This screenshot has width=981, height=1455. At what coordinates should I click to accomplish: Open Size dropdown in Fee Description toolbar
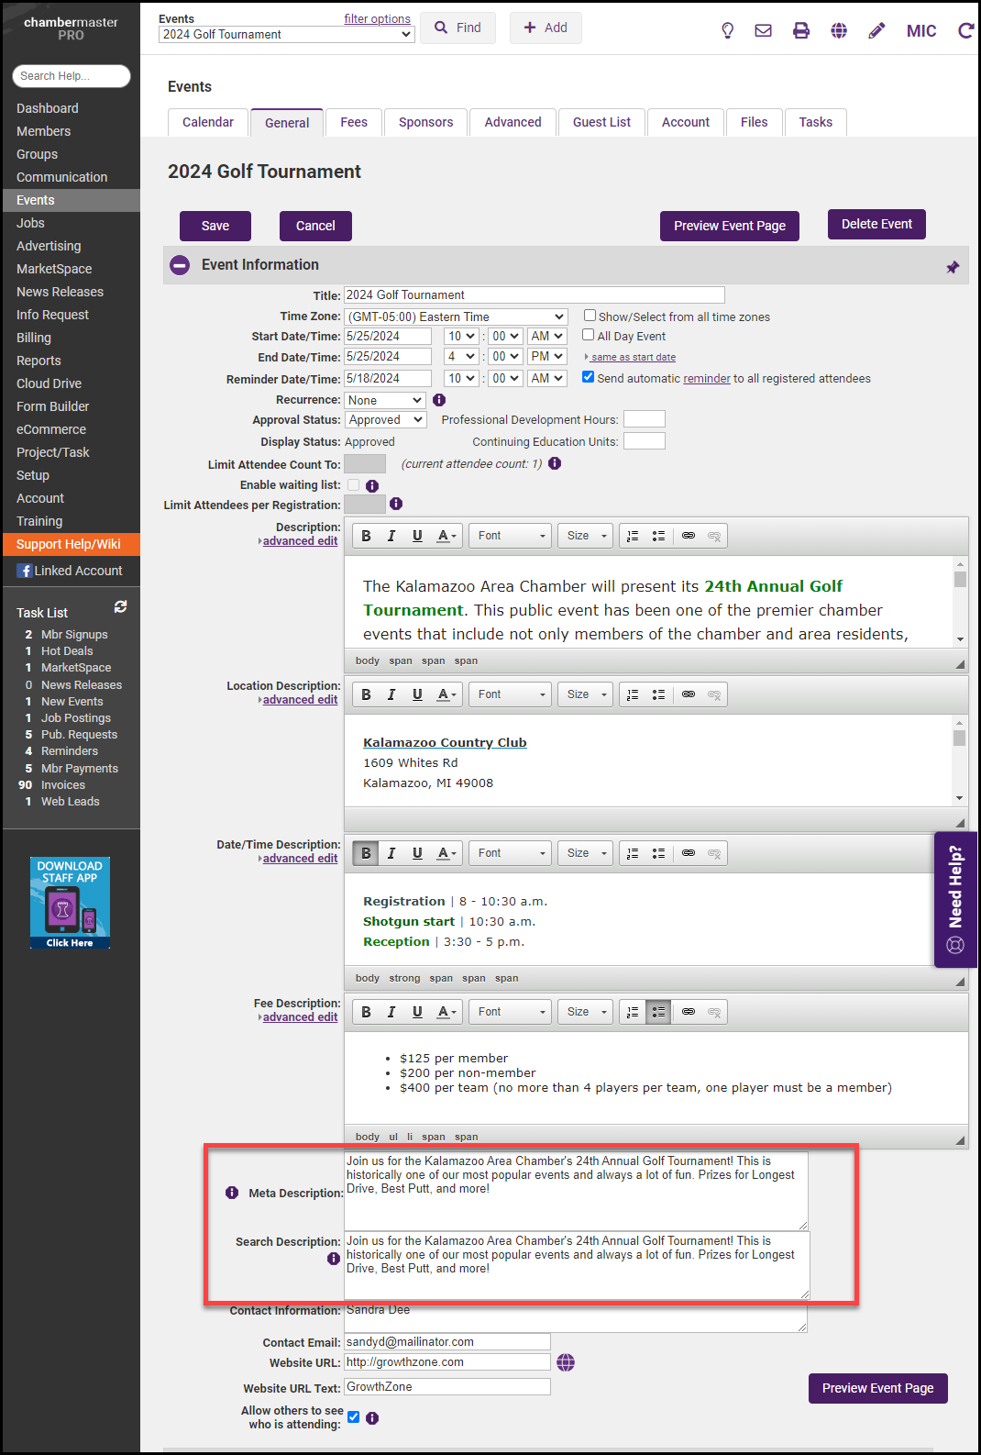click(585, 1012)
